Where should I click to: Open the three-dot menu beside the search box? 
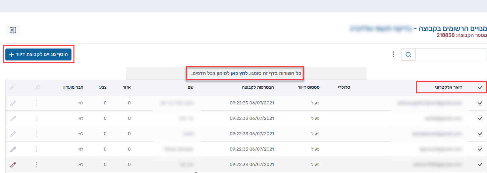click(394, 55)
